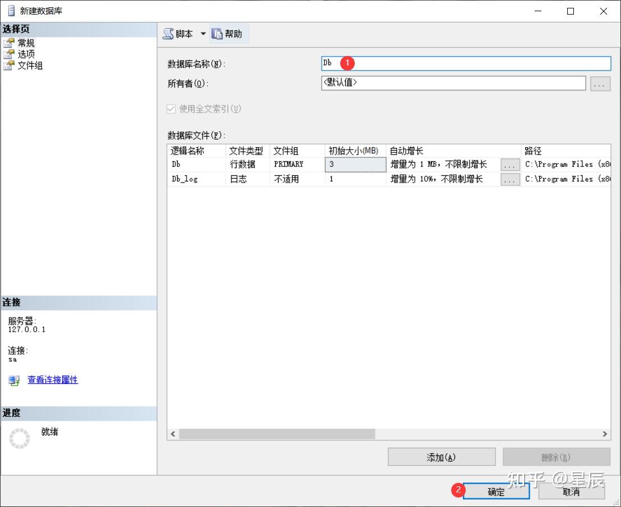Open the 查看连接属性 link
Image resolution: width=621 pixels, height=507 pixels.
[53, 380]
